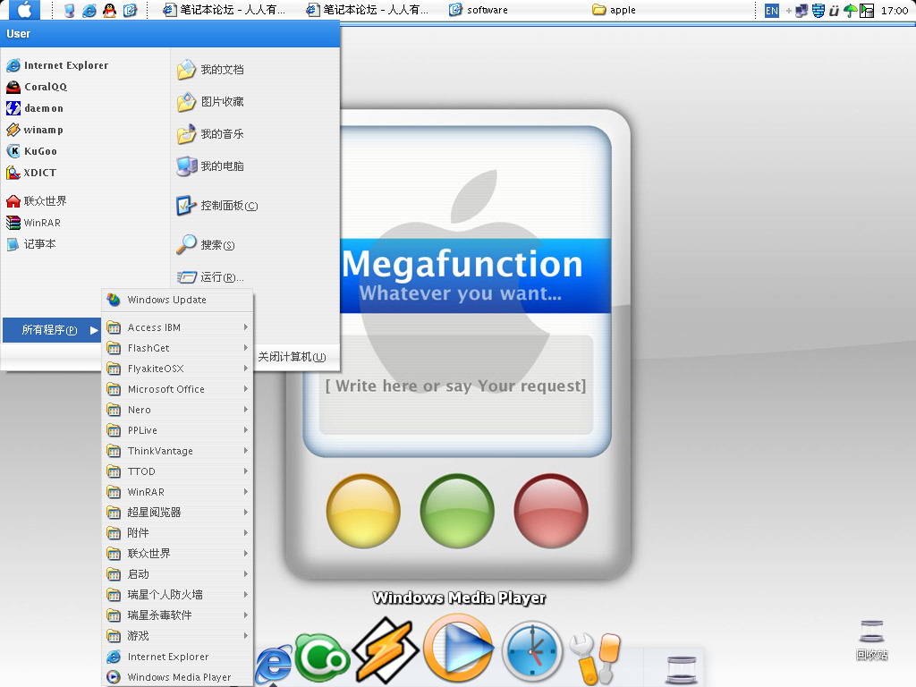Click the 所有程序(P) button
Screen dimensions: 916x687
pyautogui.click(x=52, y=330)
